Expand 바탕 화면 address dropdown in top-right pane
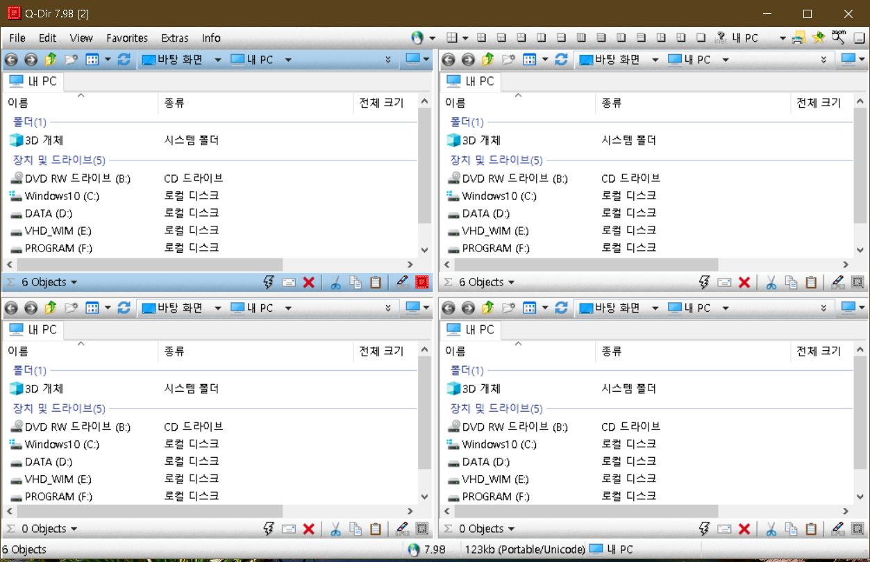 click(655, 60)
